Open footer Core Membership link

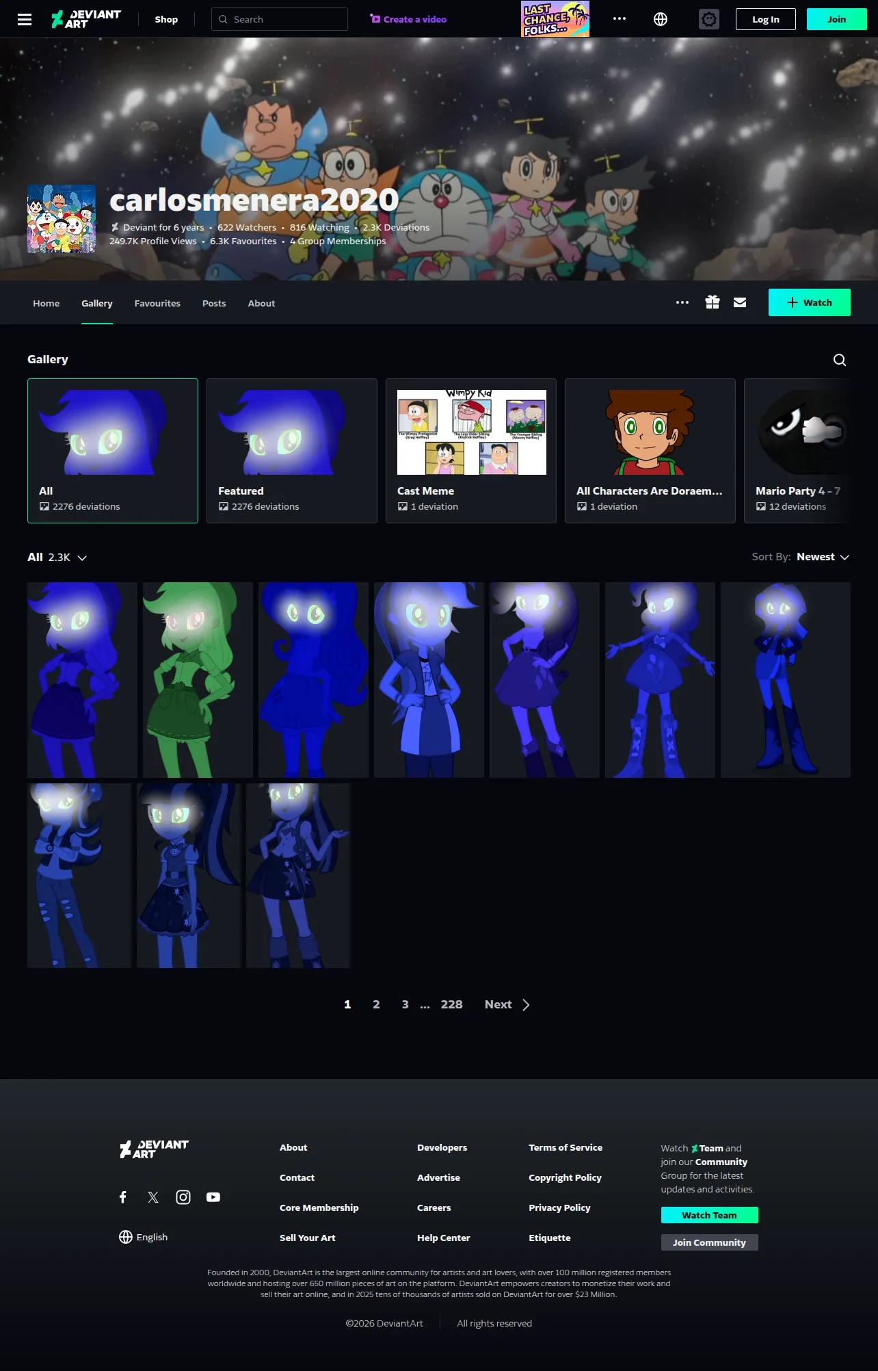319,1208
